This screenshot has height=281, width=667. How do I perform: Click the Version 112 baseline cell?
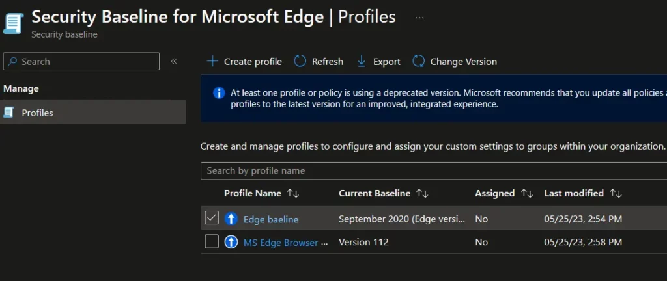click(363, 243)
